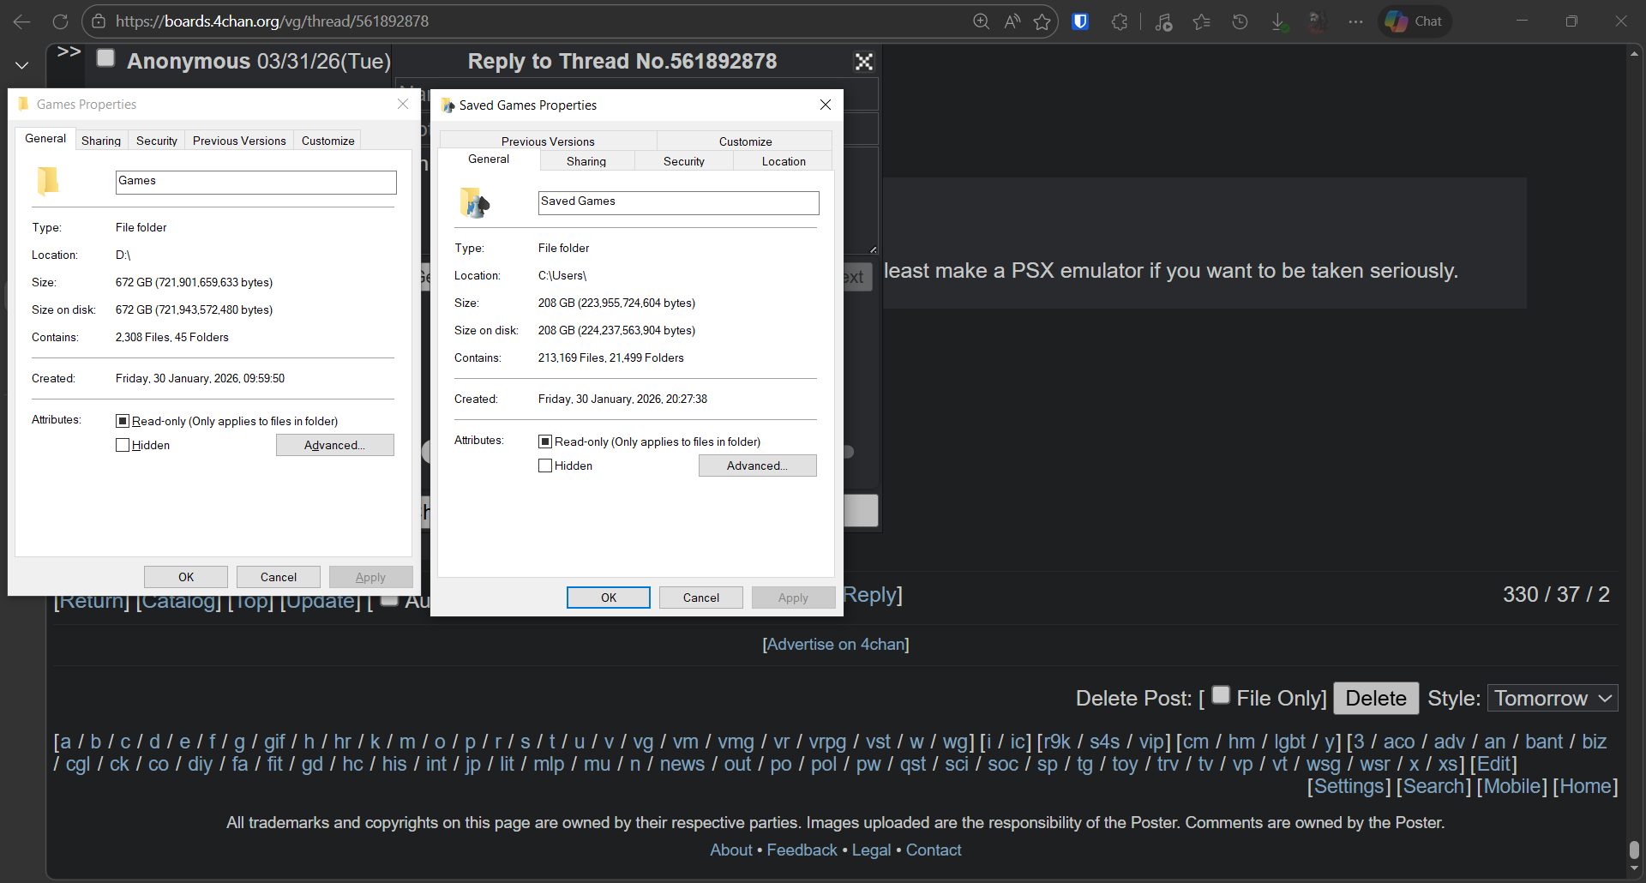Open the media control icon in toolbar

(1163, 21)
